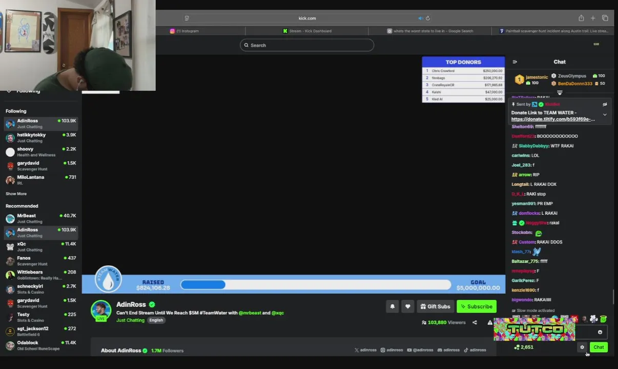Open AdinRoss Instagram profile link
Screen dimensions: 618x369
coord(392,350)
